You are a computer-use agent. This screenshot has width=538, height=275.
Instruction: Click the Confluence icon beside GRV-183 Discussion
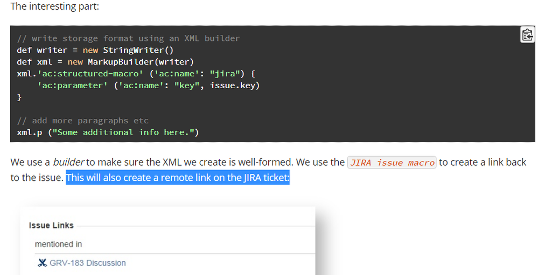pos(42,263)
